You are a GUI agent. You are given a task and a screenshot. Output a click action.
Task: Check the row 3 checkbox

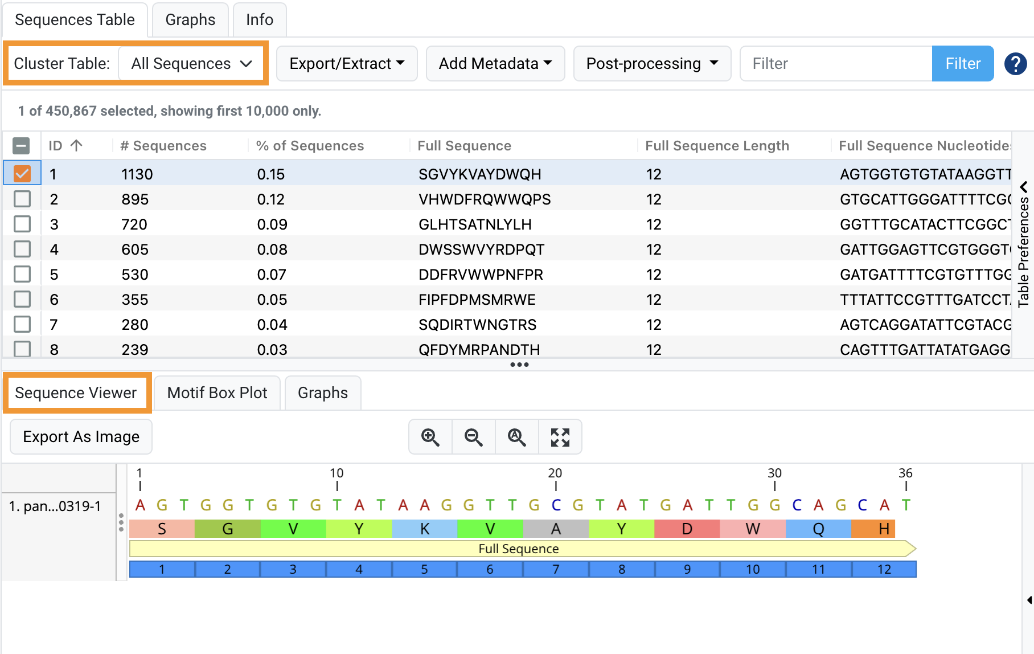click(22, 224)
